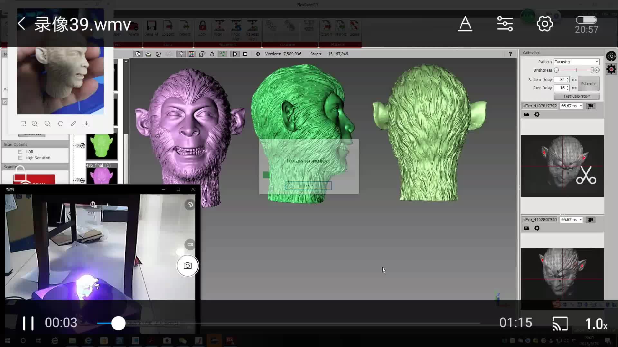Open settings gear for uEye_4102807300 camera
This screenshot has width=618, height=347.
[537, 228]
